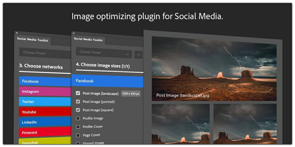Viewport: 295px width, 147px height.
Task: Click the 'Post Image (landscape).jpg' caption
Action: [x=183, y=95]
